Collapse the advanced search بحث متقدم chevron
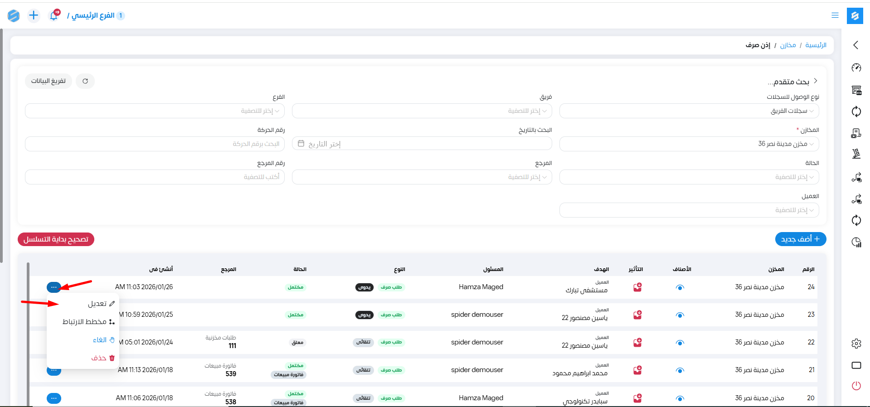 [815, 81]
